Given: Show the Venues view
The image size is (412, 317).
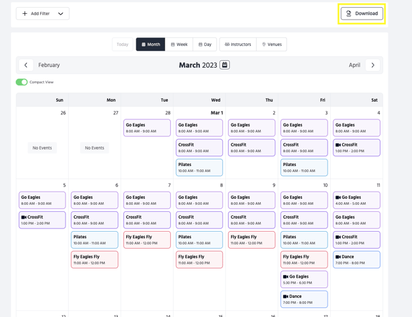Looking at the screenshot, I should [x=272, y=45].
